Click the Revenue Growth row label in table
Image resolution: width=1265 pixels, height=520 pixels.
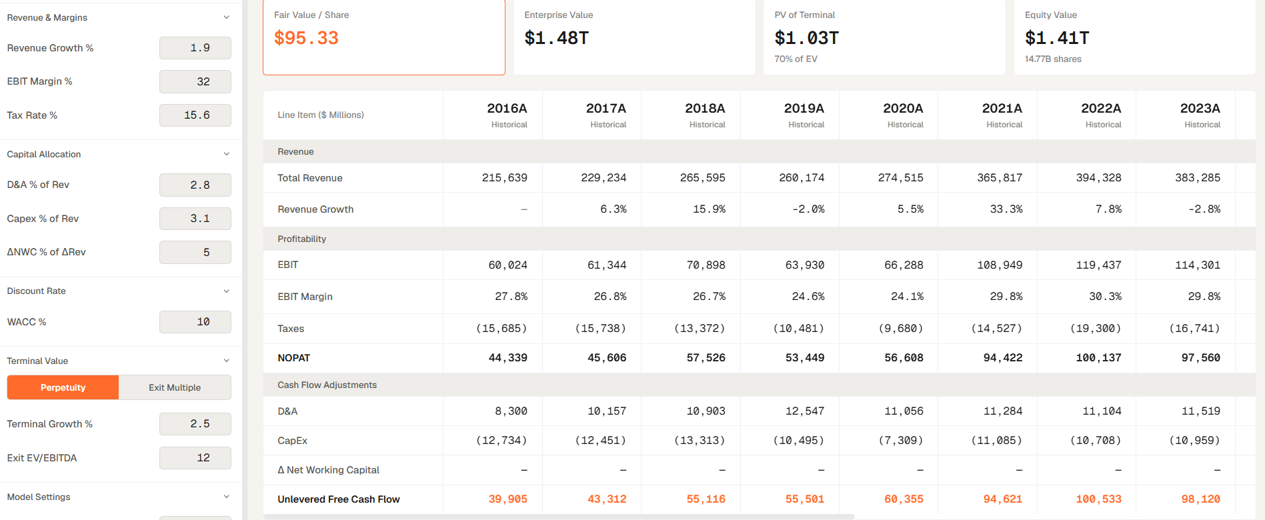[x=315, y=209]
